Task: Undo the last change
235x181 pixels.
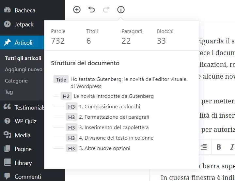Action: [91, 10]
